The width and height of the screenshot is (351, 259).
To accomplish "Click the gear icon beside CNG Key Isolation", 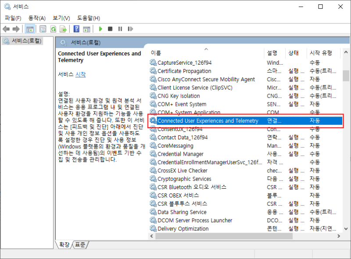I will coord(153,96).
